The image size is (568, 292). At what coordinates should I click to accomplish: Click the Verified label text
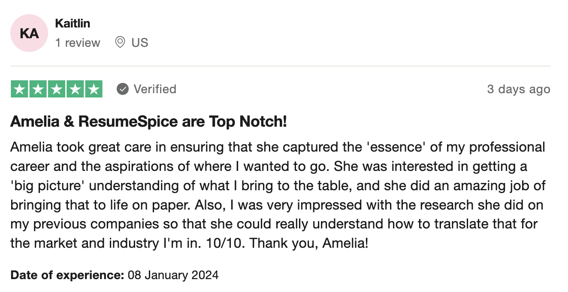tap(155, 89)
